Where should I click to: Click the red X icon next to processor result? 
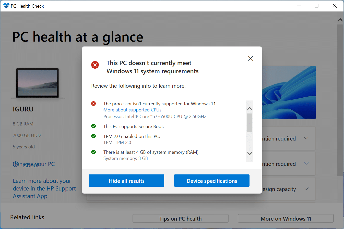(93, 104)
